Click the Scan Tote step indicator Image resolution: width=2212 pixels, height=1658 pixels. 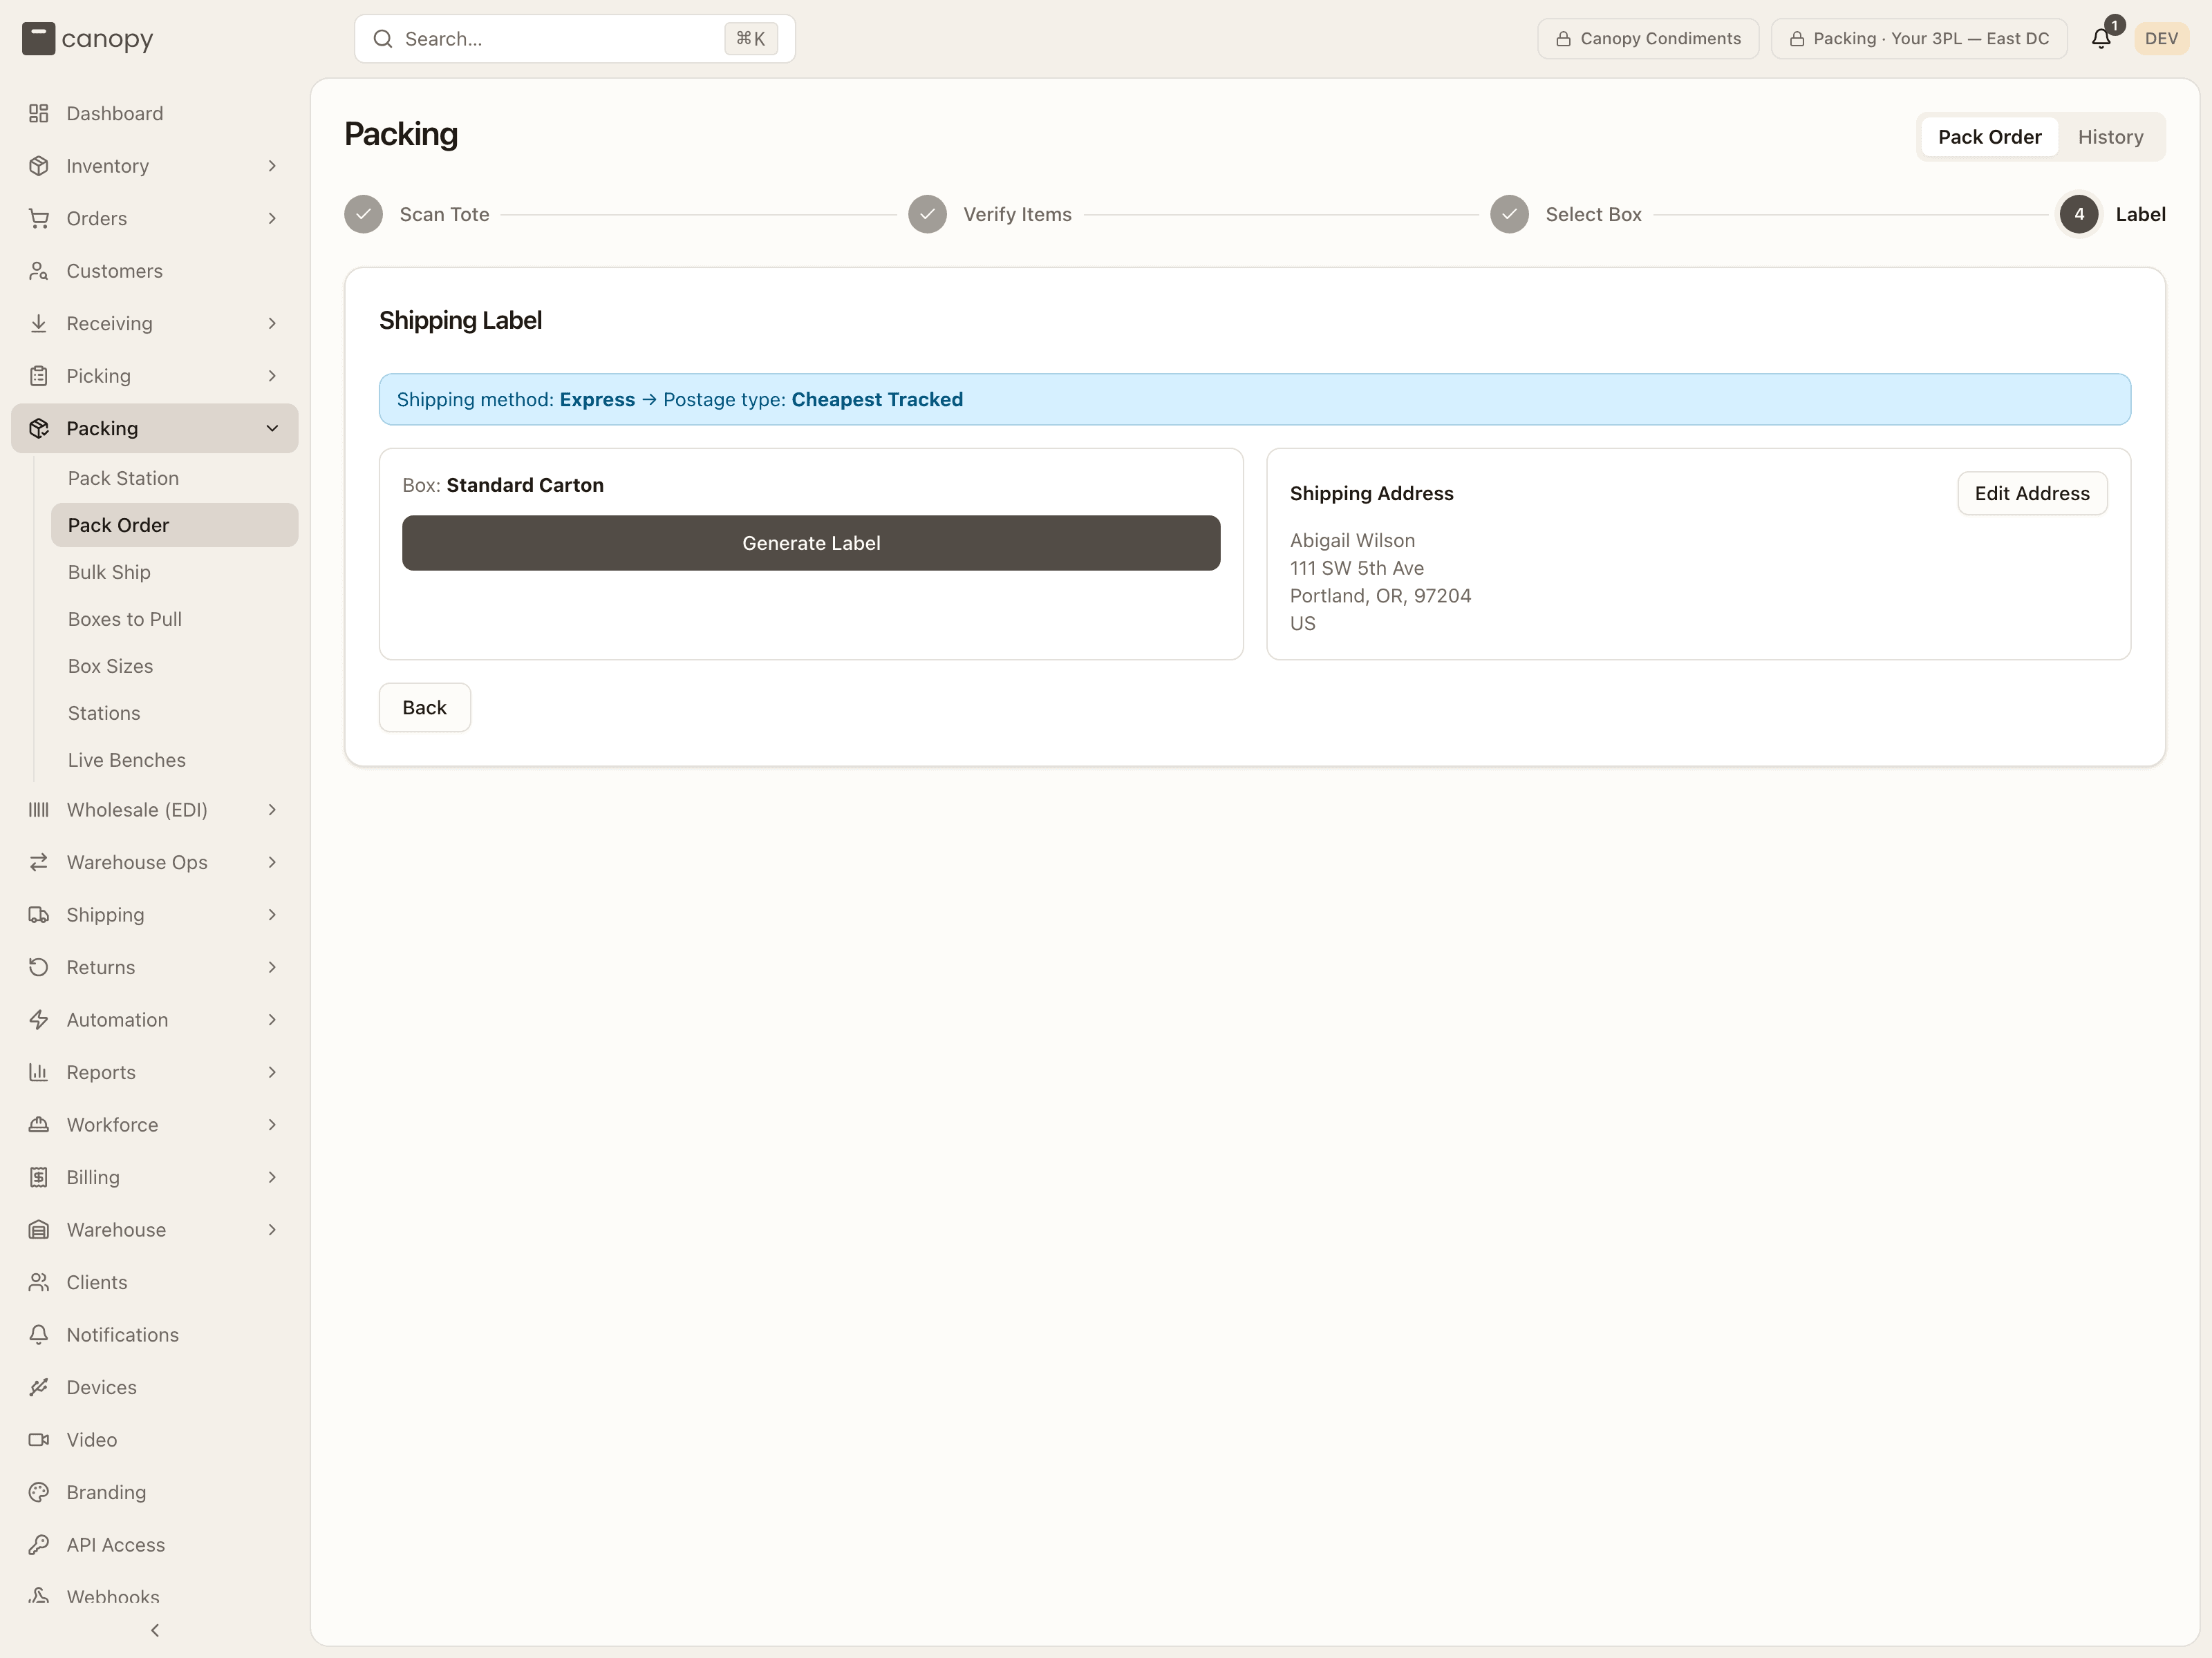pyautogui.click(x=417, y=215)
